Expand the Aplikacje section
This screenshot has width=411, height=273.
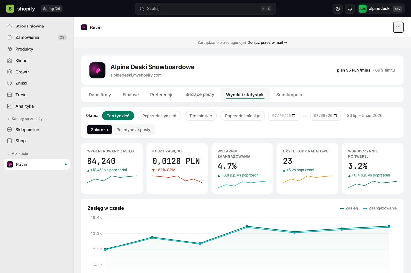point(17,154)
